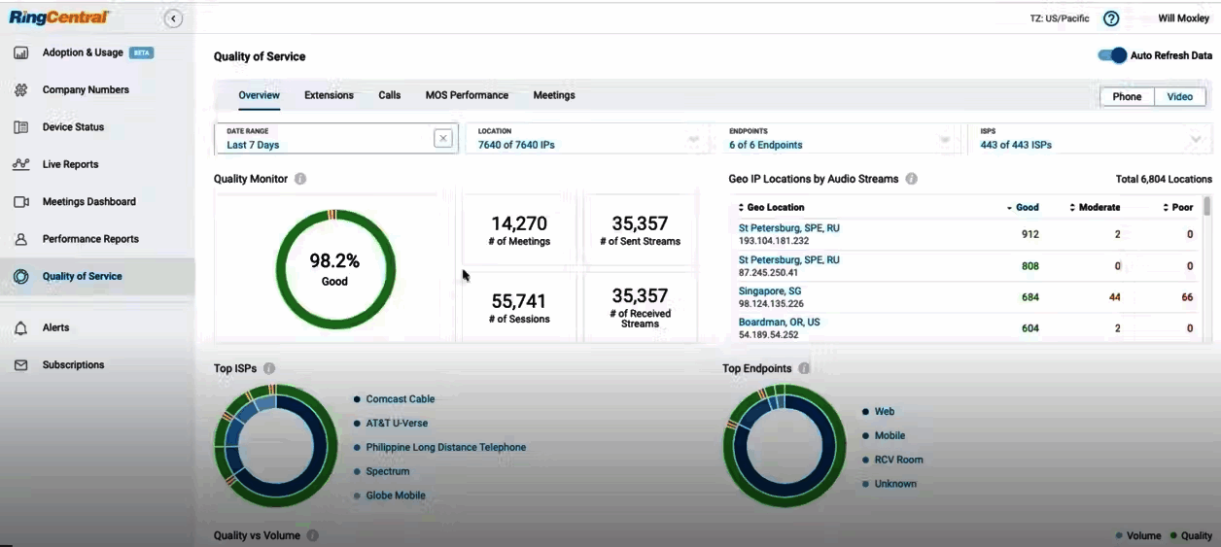Click the 35,357 # of Sent Streams tile

tap(640, 231)
